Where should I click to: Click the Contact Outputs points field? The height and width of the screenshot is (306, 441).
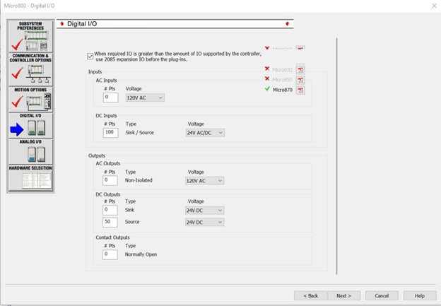coord(110,254)
